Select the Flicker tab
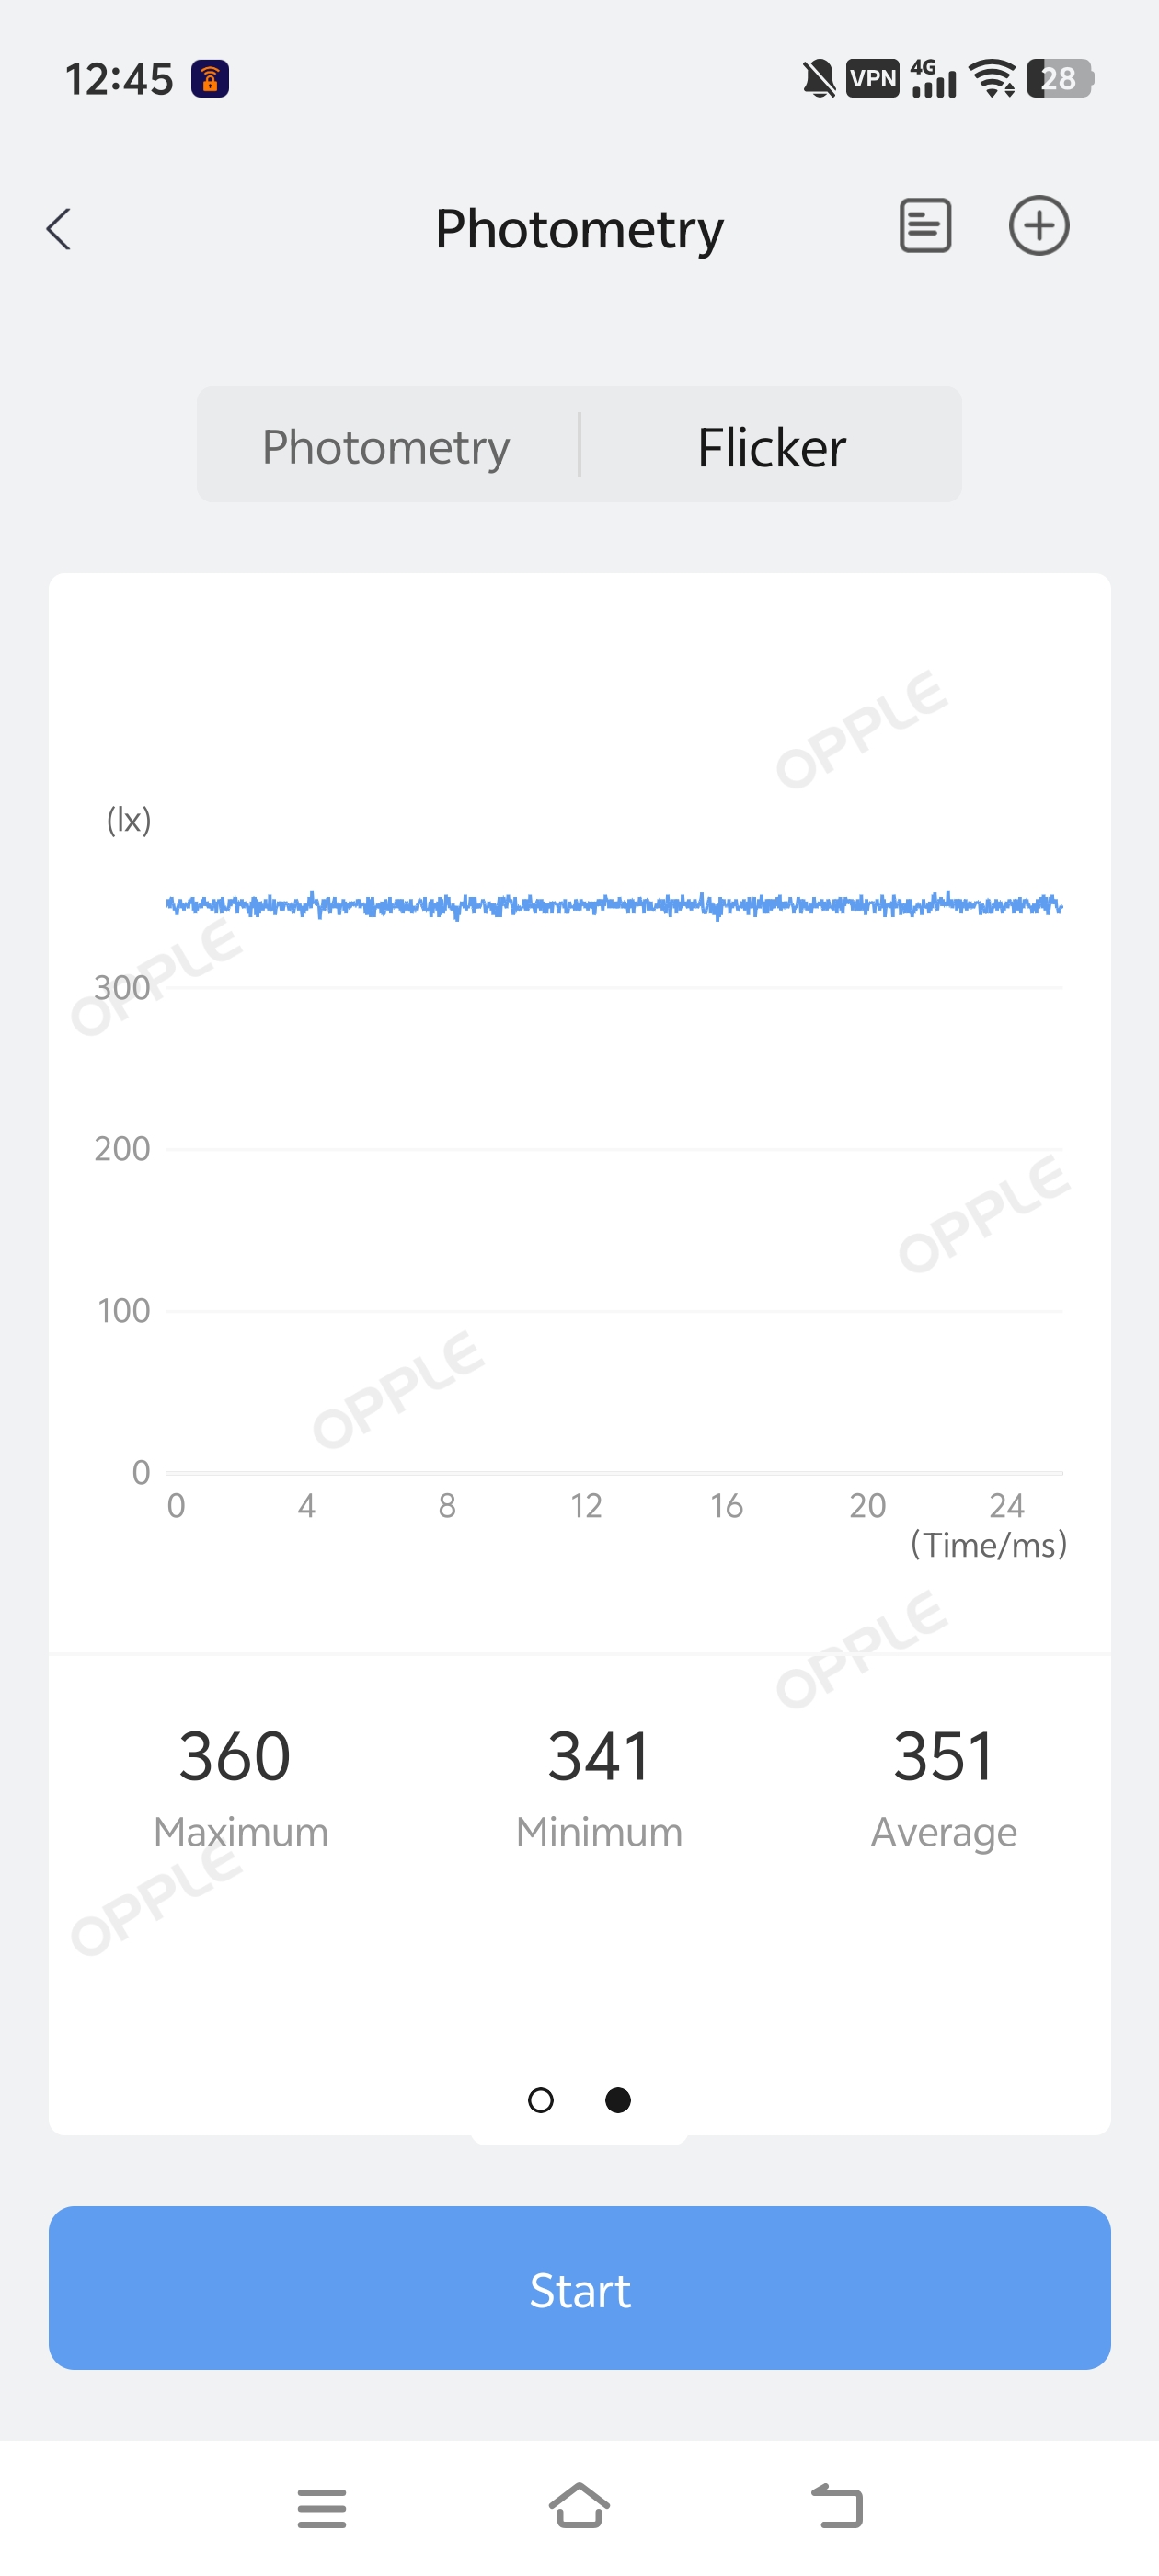The height and width of the screenshot is (2576, 1159). click(x=771, y=446)
